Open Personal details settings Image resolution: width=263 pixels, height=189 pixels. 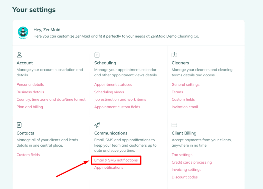point(30,85)
